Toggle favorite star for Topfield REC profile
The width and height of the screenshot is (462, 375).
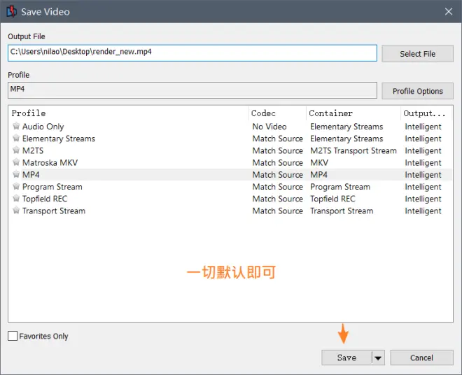(16, 199)
